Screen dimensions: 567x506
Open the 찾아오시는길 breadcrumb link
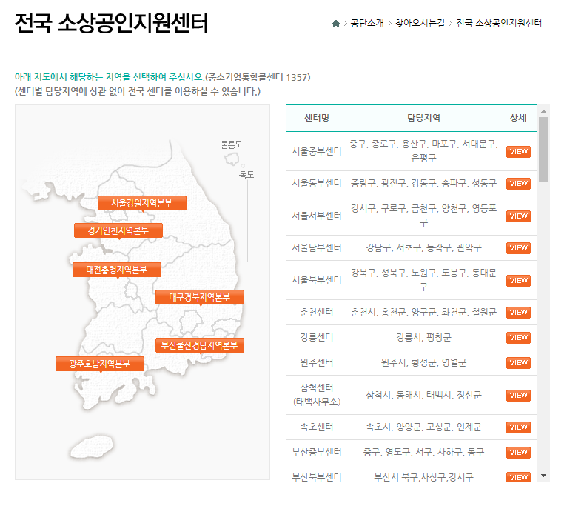(420, 23)
